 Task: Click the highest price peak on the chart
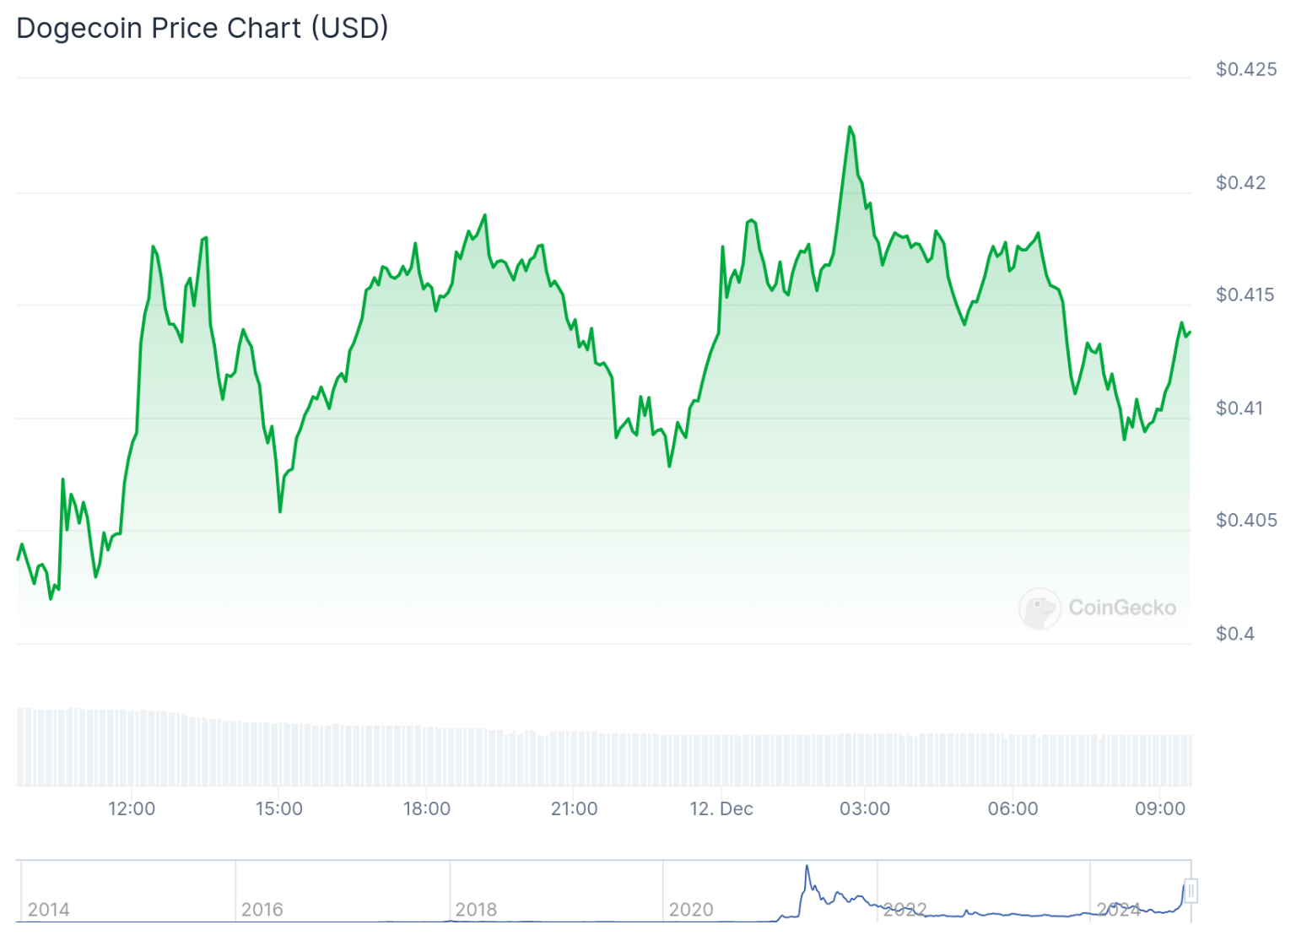pyautogui.click(x=850, y=127)
